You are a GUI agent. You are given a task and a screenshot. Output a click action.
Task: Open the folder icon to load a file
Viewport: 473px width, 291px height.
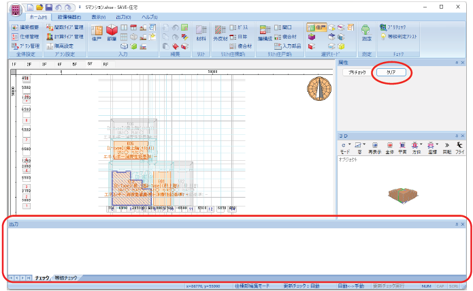[x=40, y=6]
